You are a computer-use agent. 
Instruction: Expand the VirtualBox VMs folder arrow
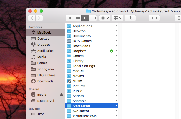[x=116, y=116]
